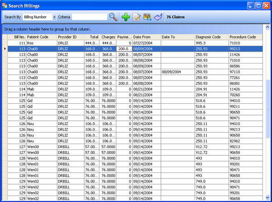The width and height of the screenshot is (272, 202).
Task: Click the Search Billings title bar icon
Action: click(x=5, y=5)
